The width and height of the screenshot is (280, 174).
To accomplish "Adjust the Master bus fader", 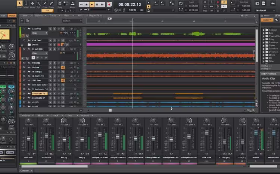I will (256, 133).
